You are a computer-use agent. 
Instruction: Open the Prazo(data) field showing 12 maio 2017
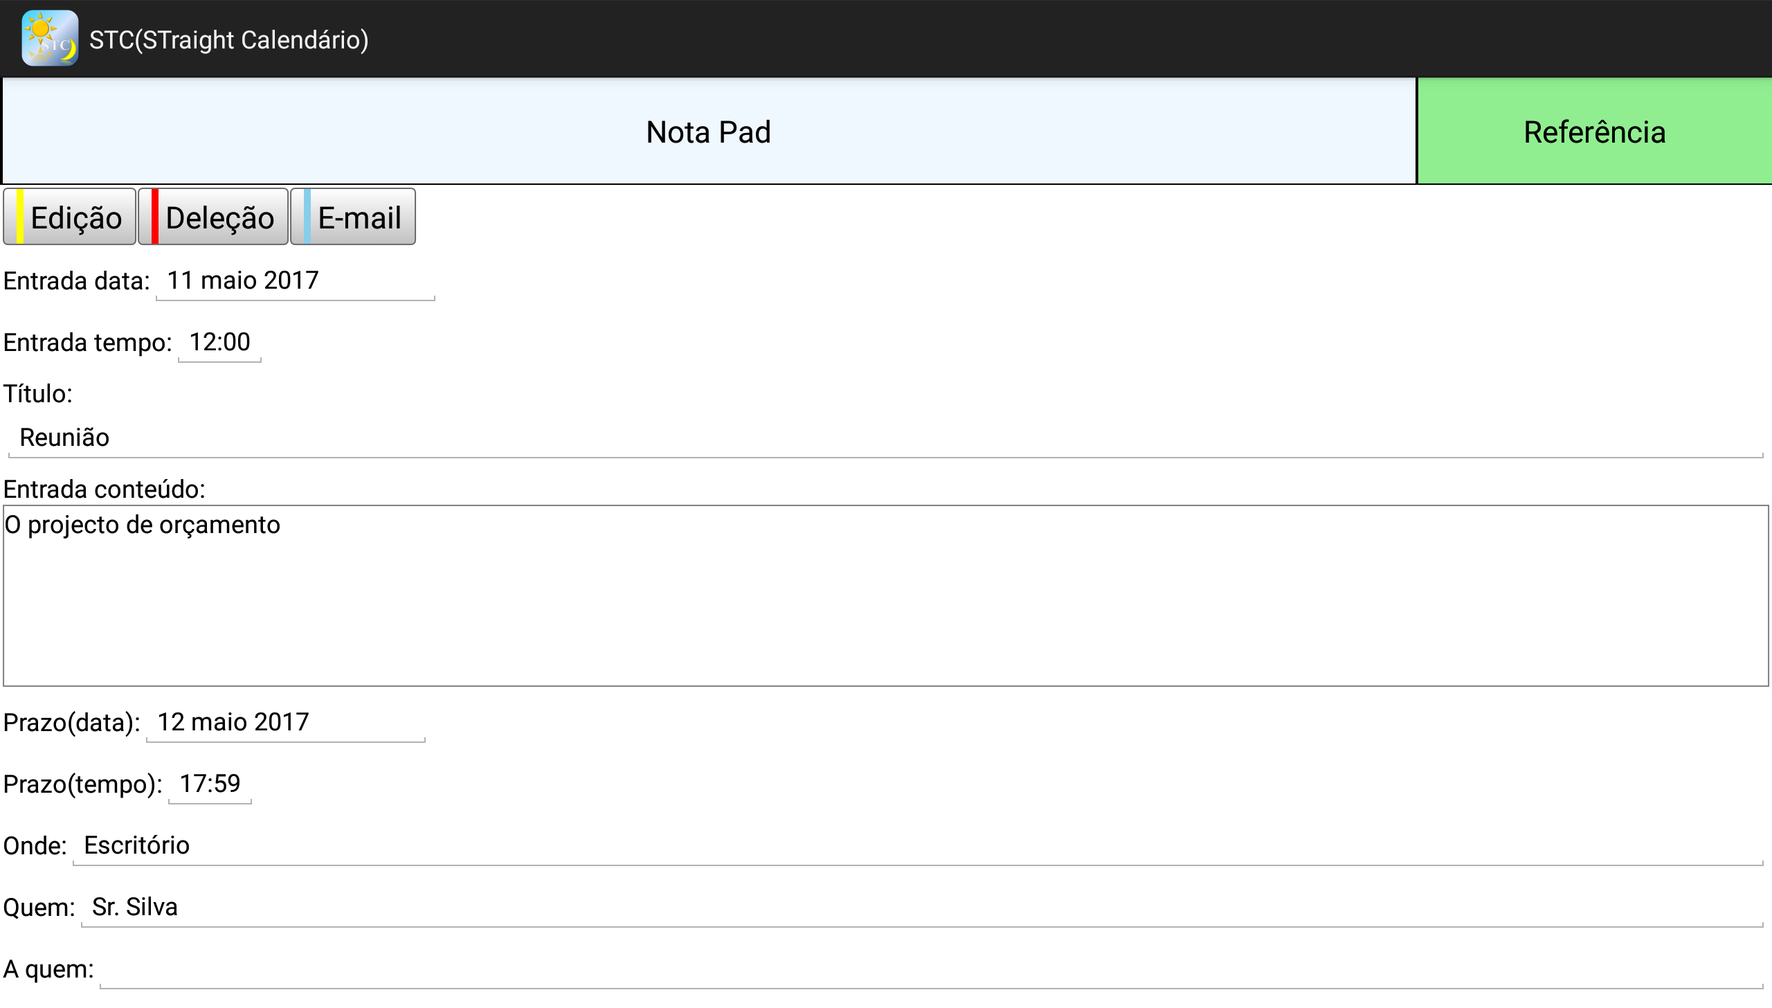[x=285, y=723]
